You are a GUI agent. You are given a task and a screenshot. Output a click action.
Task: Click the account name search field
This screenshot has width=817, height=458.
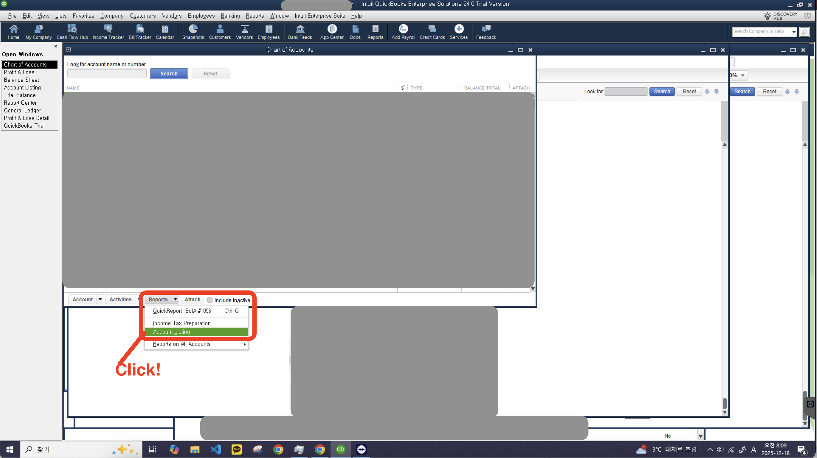tap(107, 73)
